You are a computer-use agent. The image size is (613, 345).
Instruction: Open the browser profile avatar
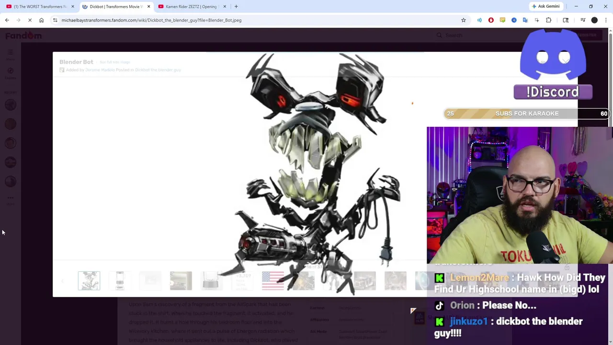tap(594, 20)
